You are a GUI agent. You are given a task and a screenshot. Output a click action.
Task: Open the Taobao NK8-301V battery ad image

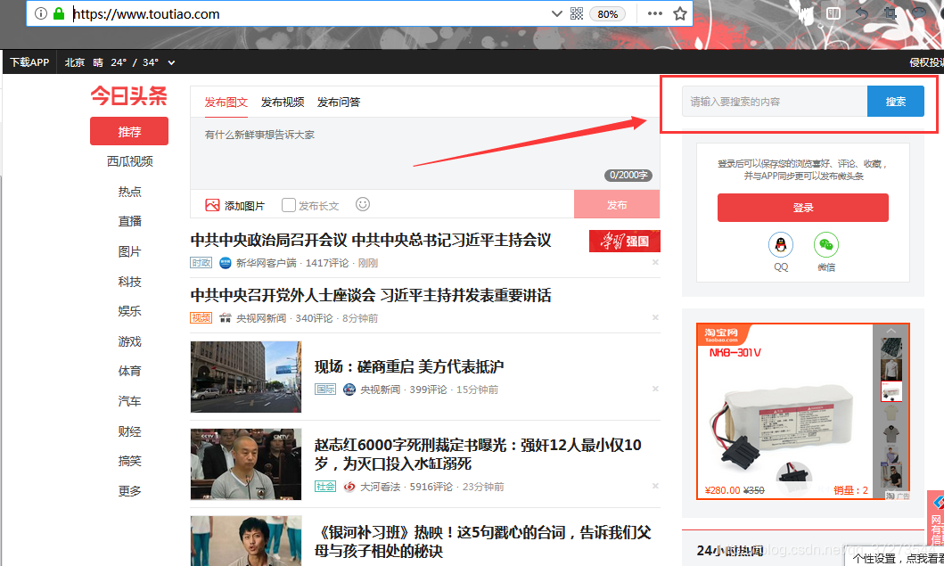coord(784,412)
